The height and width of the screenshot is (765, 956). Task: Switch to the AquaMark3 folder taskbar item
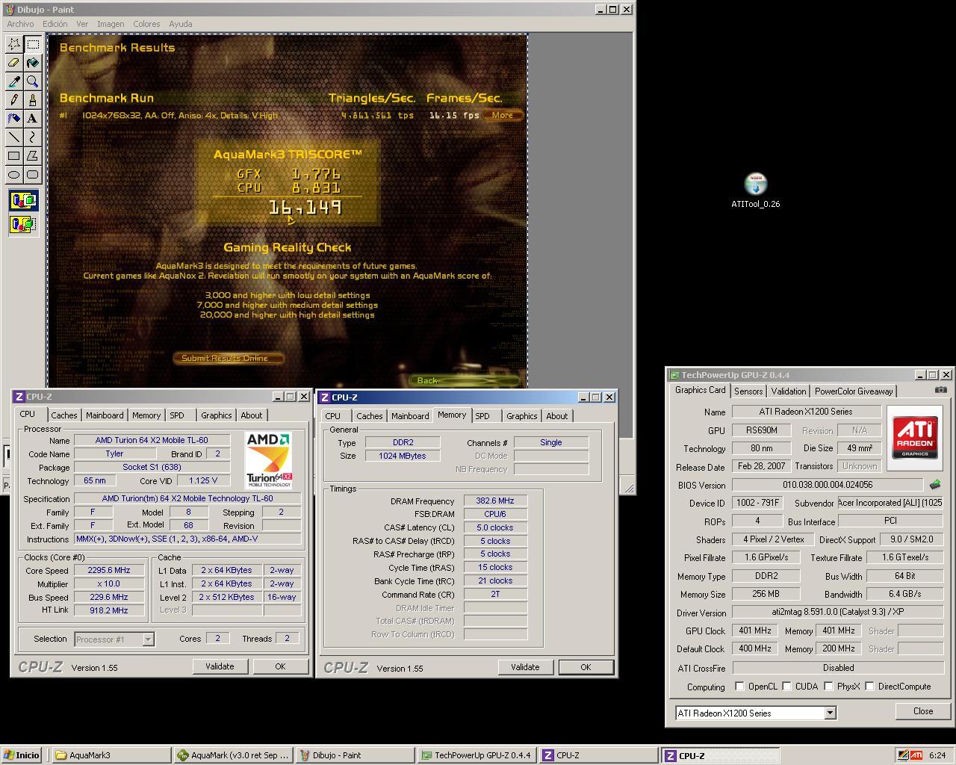111,755
